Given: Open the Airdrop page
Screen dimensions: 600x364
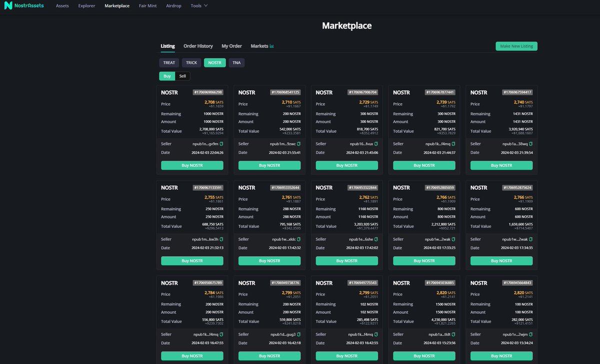Looking at the screenshot, I should pos(174,6).
